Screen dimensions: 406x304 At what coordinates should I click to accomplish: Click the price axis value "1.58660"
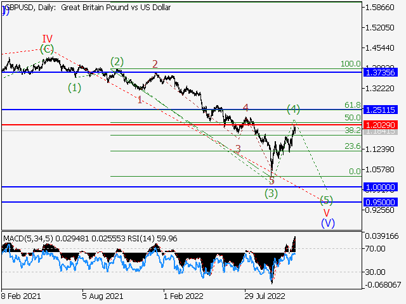tap(379, 8)
